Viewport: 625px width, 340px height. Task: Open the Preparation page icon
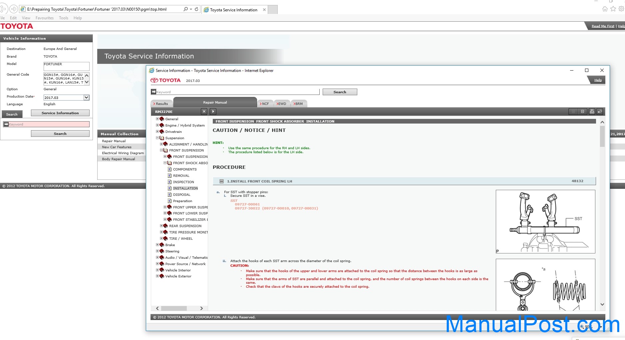(x=169, y=201)
